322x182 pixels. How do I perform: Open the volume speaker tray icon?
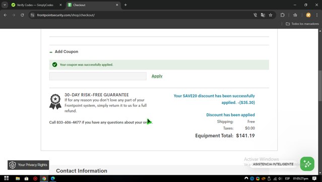click(280, 178)
